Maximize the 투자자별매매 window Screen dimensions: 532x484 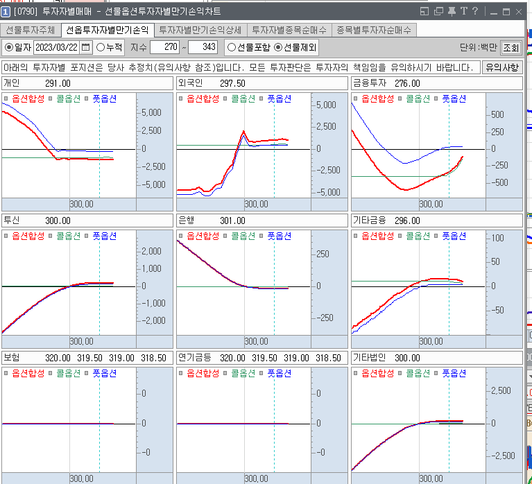click(506, 12)
